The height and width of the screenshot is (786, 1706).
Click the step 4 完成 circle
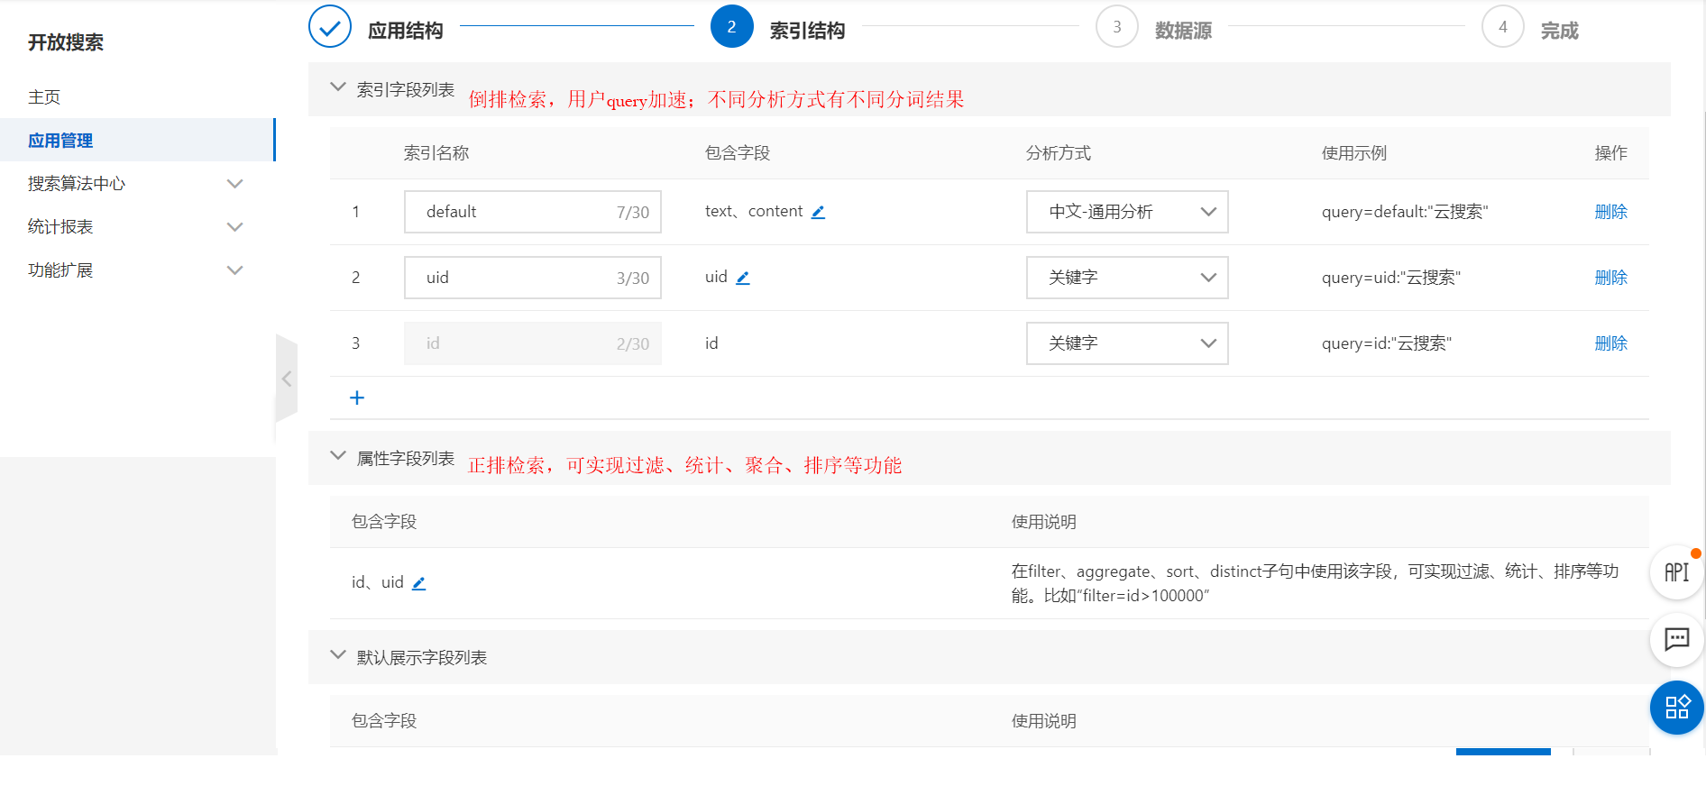(1502, 27)
